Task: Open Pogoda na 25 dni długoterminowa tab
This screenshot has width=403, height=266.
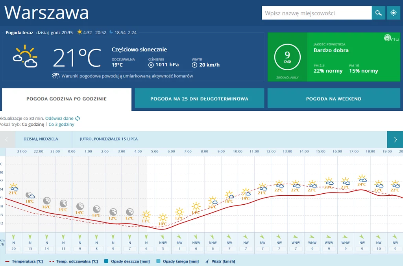Action: coord(199,98)
